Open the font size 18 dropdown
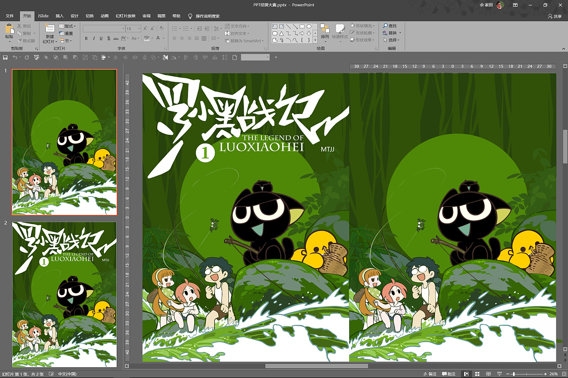 139,28
